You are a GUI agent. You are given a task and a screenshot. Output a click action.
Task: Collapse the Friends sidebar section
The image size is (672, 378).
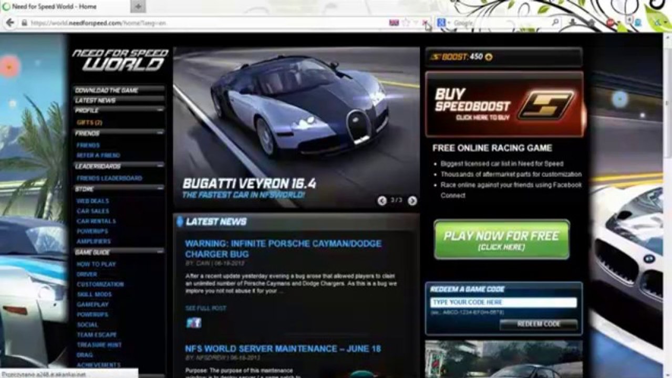(x=160, y=133)
